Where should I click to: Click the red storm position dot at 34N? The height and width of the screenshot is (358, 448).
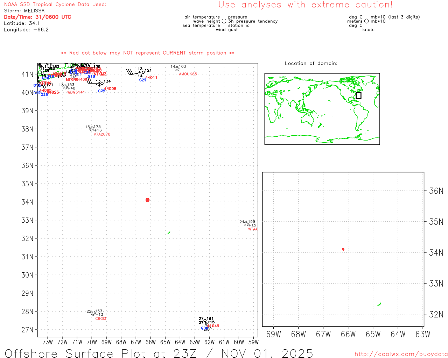pyautogui.click(x=147, y=200)
